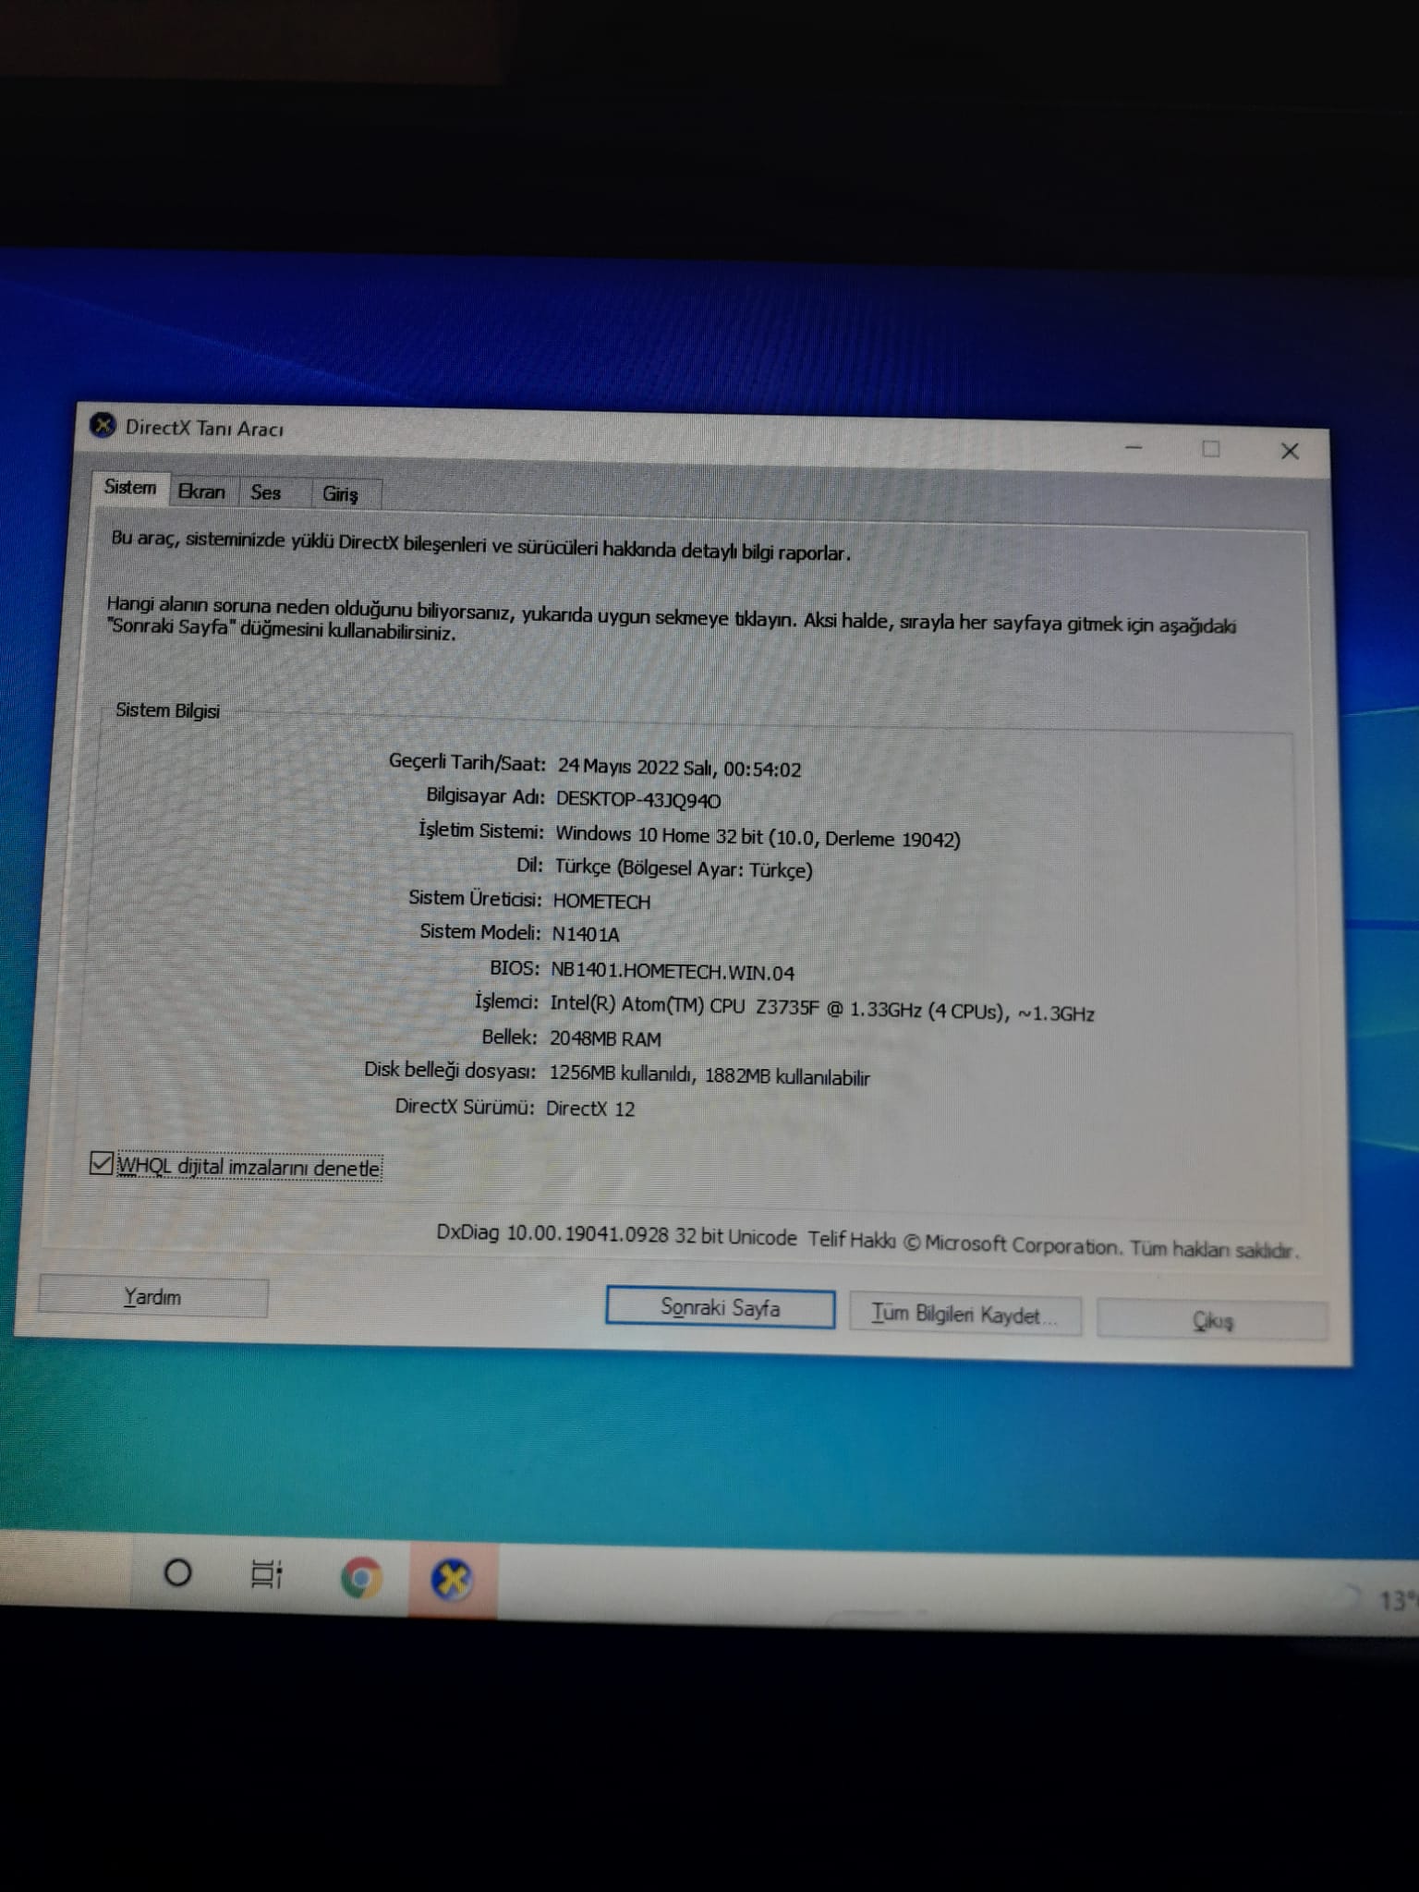Screen dimensions: 1419x1892
Task: Click Tüm Bilgileri Kaydet button
Action: pyautogui.click(x=964, y=1314)
